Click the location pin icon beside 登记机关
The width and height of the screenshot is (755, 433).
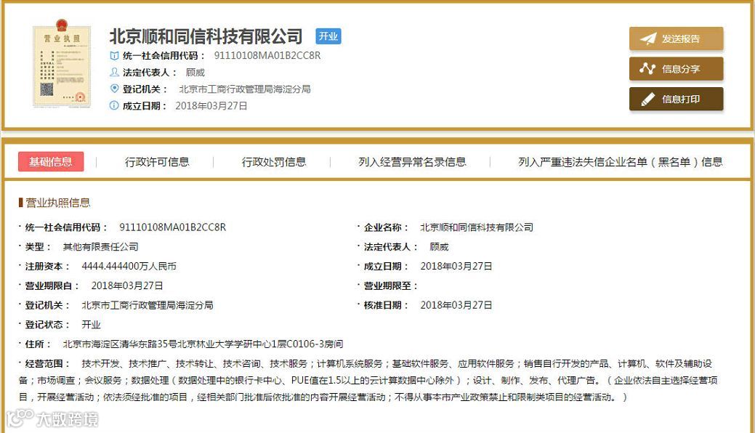(x=114, y=89)
